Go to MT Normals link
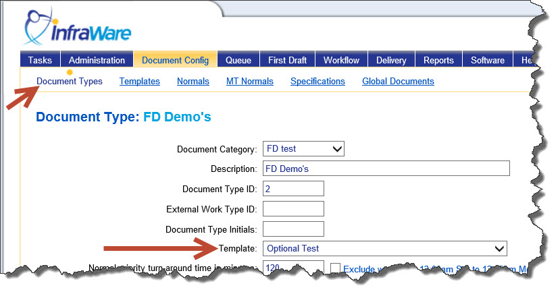Image resolution: width=560 pixels, height=294 pixels. point(250,81)
